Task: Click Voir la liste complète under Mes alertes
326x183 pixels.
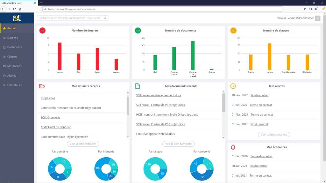Action: [x=274, y=134]
